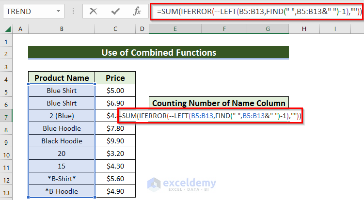This screenshot has height=200, width=364.
Task: Select column G header
Action: 268,29
